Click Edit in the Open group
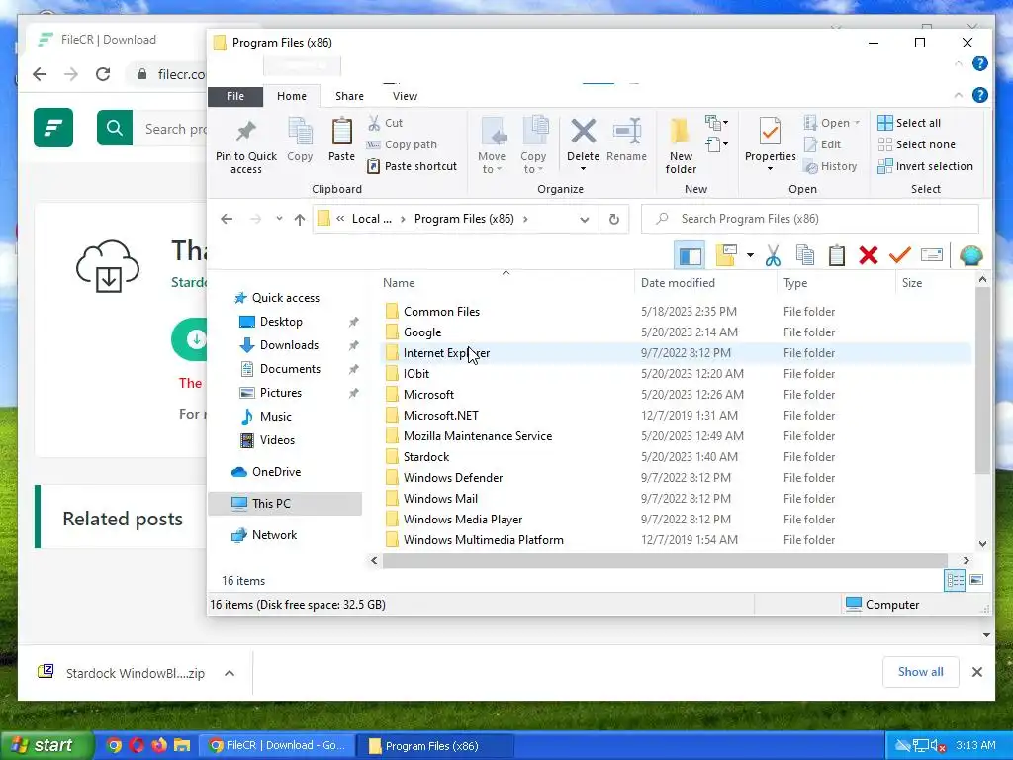The width and height of the screenshot is (1013, 760). tap(822, 144)
